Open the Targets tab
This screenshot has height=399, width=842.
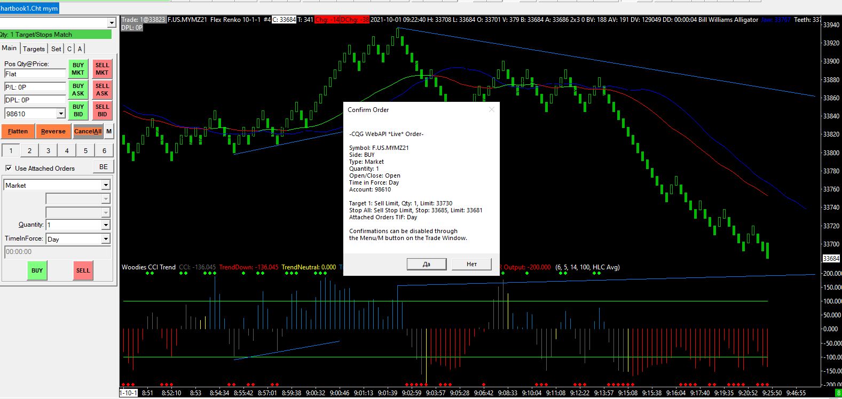(x=34, y=49)
